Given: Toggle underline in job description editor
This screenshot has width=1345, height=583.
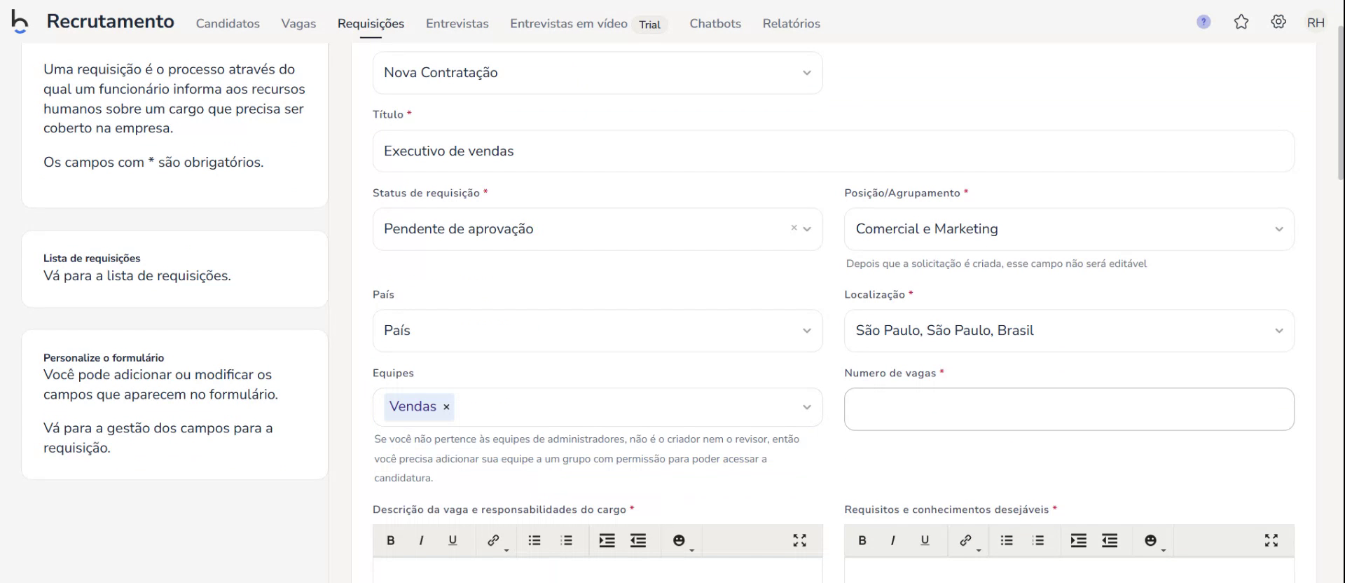Looking at the screenshot, I should click(x=453, y=540).
